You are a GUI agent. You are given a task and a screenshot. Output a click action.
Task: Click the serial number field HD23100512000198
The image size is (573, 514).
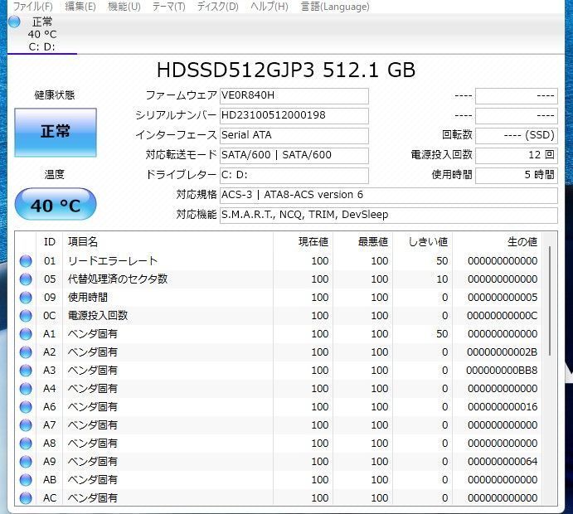point(294,116)
